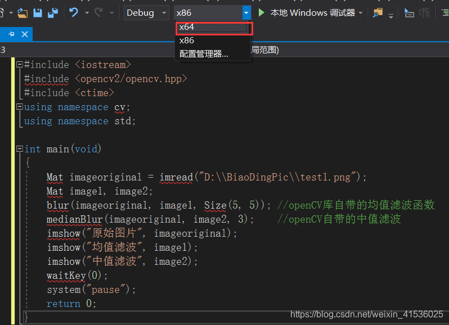
Task: Open the debugger target dropdown arrow
Action: tap(361, 13)
